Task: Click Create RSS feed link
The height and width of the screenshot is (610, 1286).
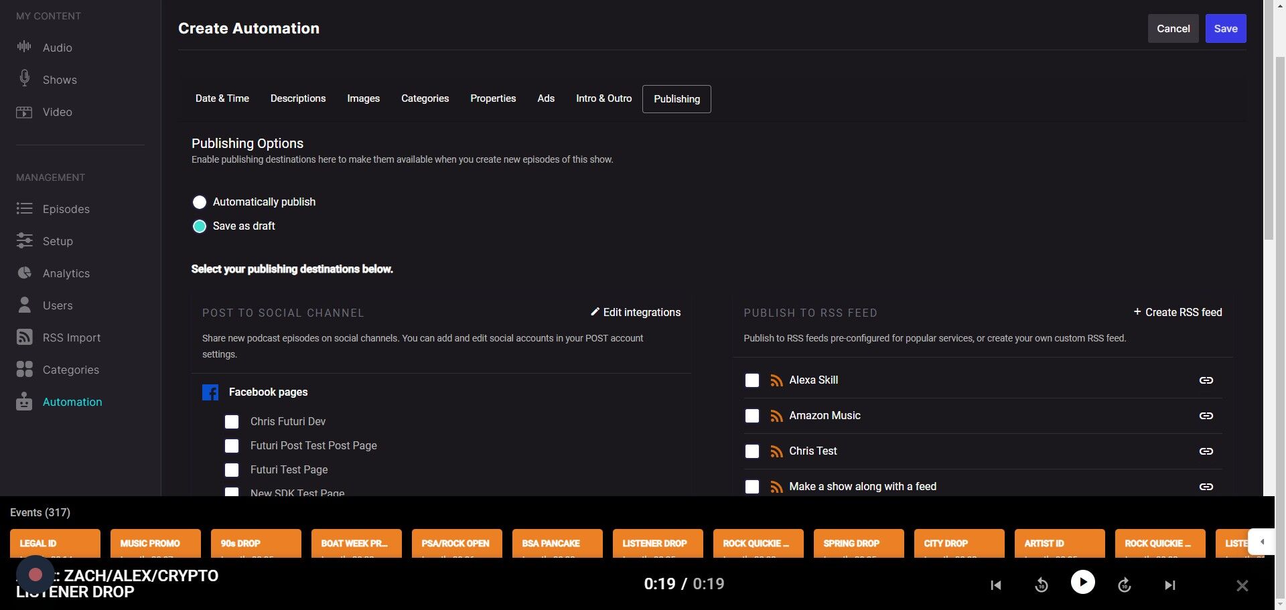Action: [1177, 313]
